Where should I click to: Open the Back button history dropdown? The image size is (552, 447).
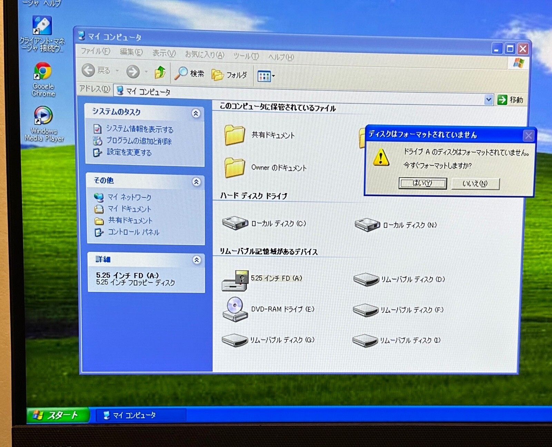pyautogui.click(x=117, y=71)
